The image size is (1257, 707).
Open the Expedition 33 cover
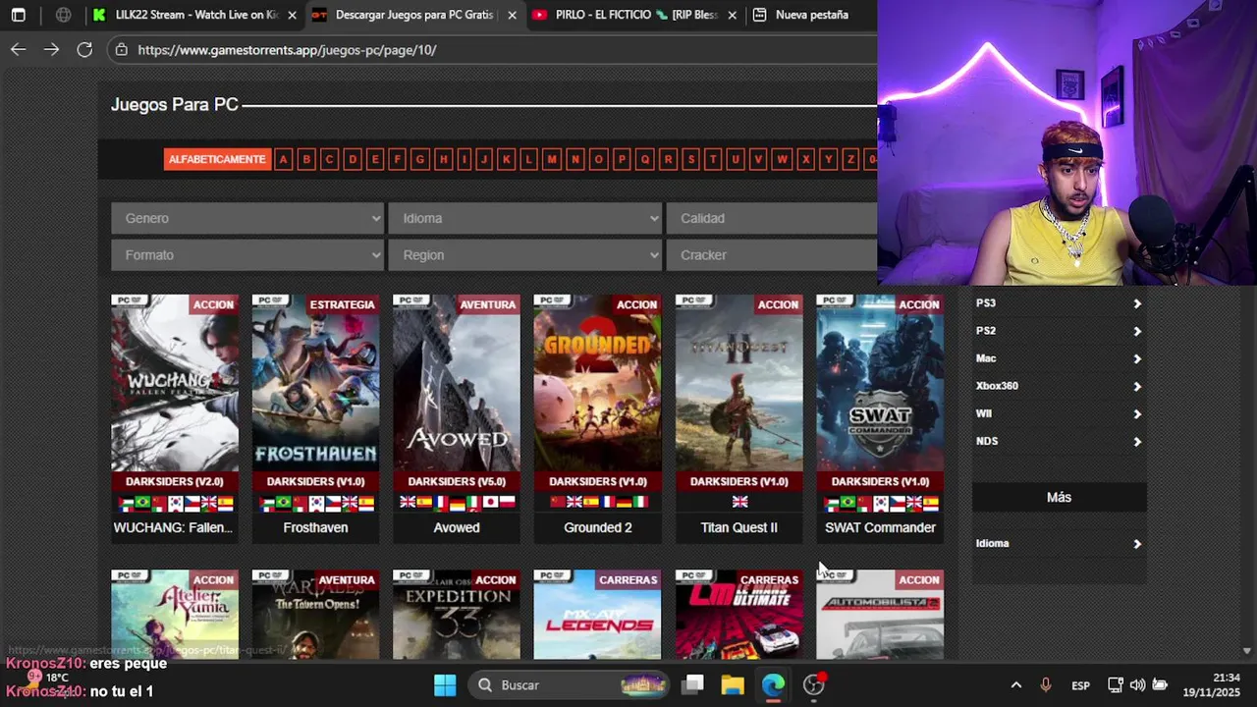tap(457, 615)
